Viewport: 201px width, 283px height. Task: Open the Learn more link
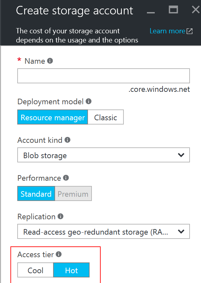167,31
